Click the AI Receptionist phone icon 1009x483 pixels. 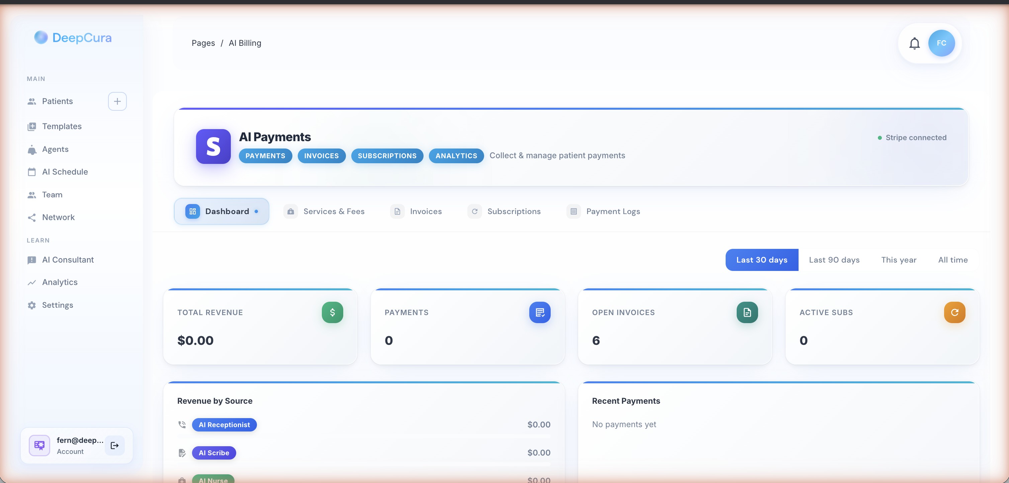(x=182, y=425)
